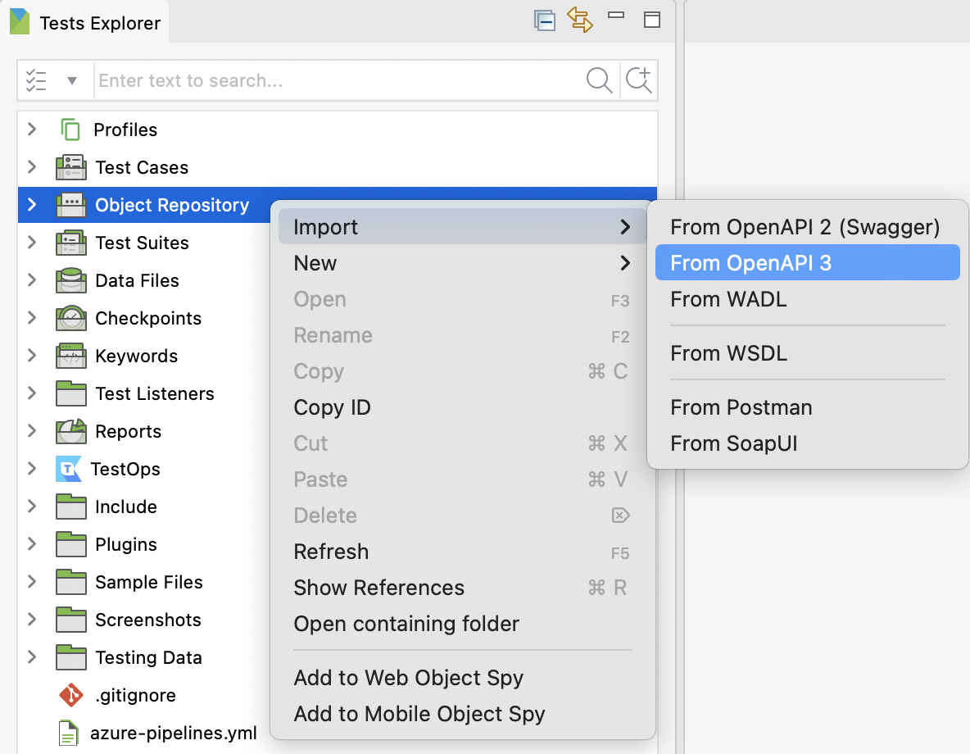Click the Profiles icon
This screenshot has height=754, width=970.
tap(70, 130)
